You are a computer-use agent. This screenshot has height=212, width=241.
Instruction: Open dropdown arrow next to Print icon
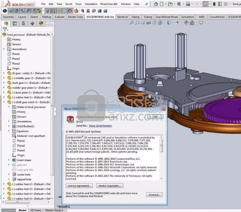[192, 4]
